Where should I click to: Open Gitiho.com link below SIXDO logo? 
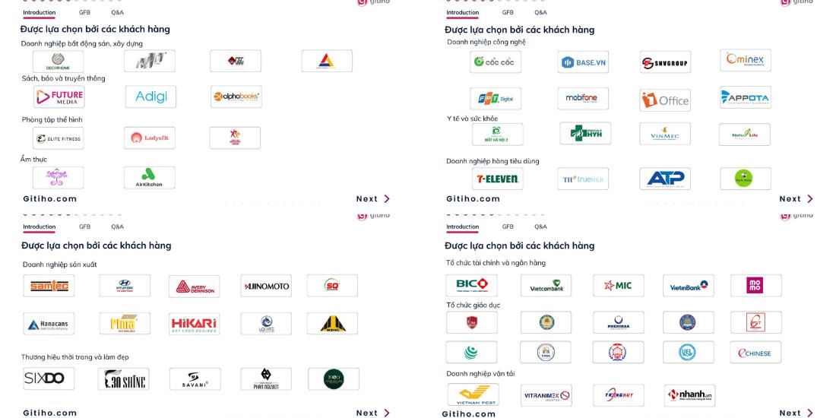50,413
